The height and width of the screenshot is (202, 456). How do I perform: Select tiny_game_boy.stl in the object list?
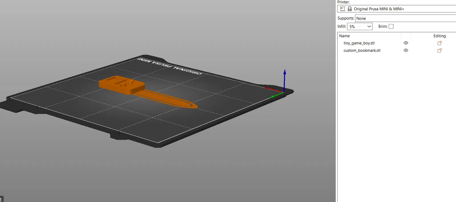tap(359, 43)
